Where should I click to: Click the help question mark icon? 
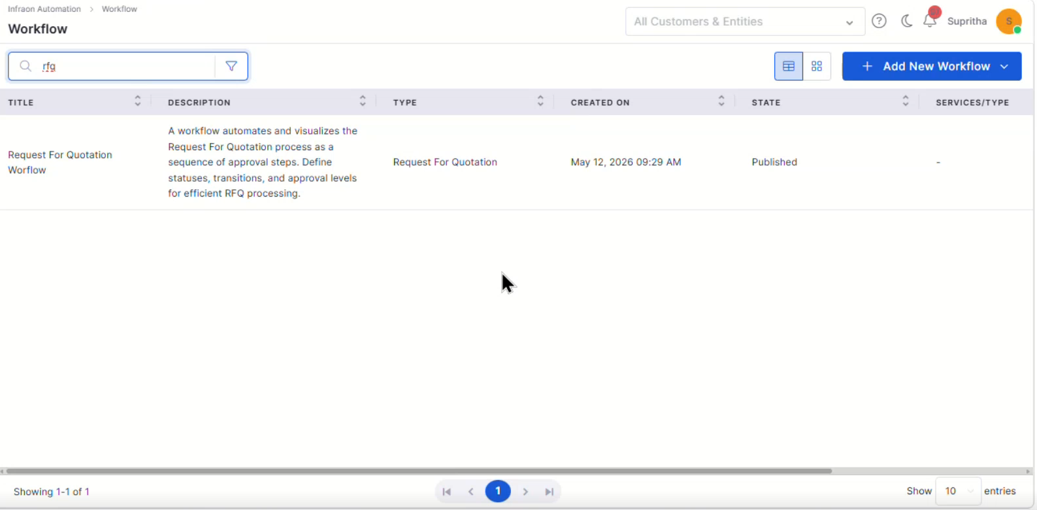click(880, 21)
